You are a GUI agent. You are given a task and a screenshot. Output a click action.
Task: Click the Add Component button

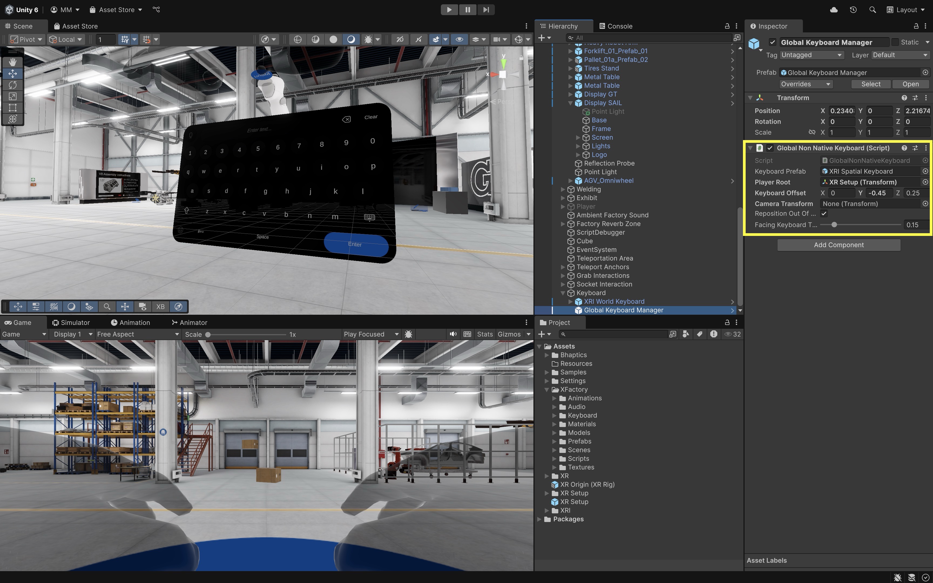point(839,245)
